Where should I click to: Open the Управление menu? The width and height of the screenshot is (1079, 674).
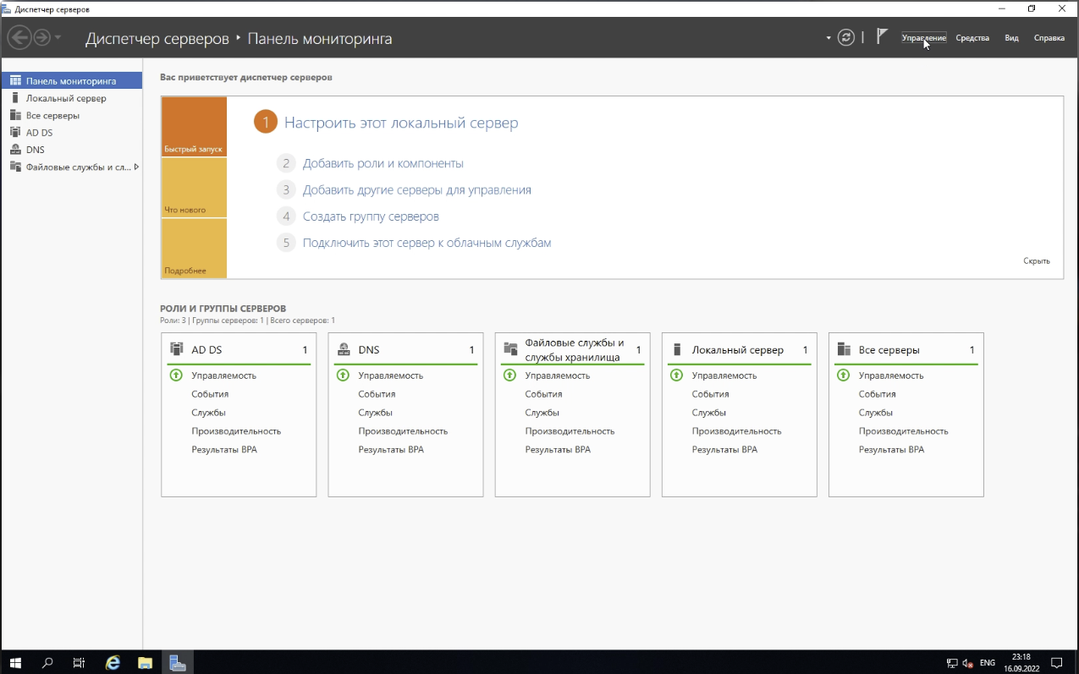tap(923, 38)
